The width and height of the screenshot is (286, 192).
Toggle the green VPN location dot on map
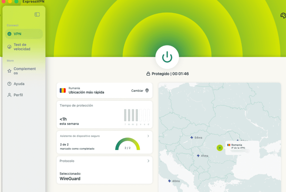(220, 148)
